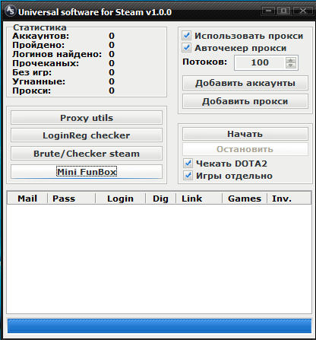Open Proxy utils
This screenshot has height=340, width=316.
click(87, 118)
